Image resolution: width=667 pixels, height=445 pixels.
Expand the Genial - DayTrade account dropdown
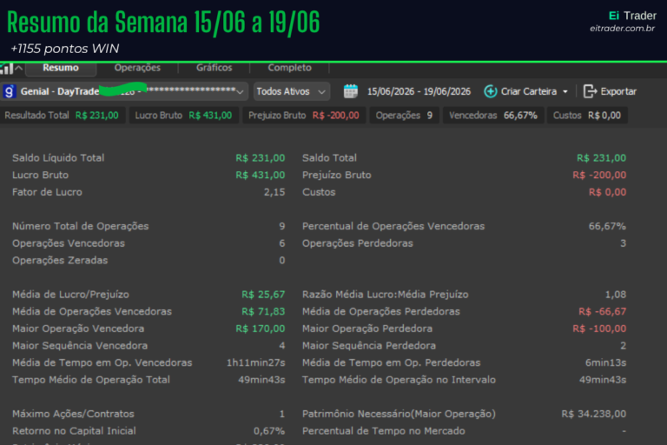pos(240,92)
